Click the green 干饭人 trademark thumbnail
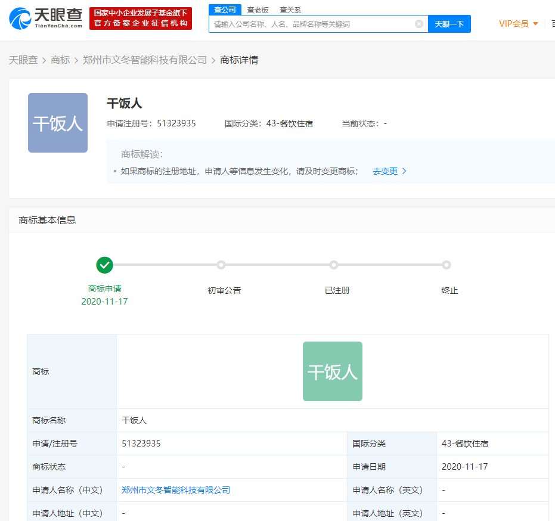 point(332,371)
